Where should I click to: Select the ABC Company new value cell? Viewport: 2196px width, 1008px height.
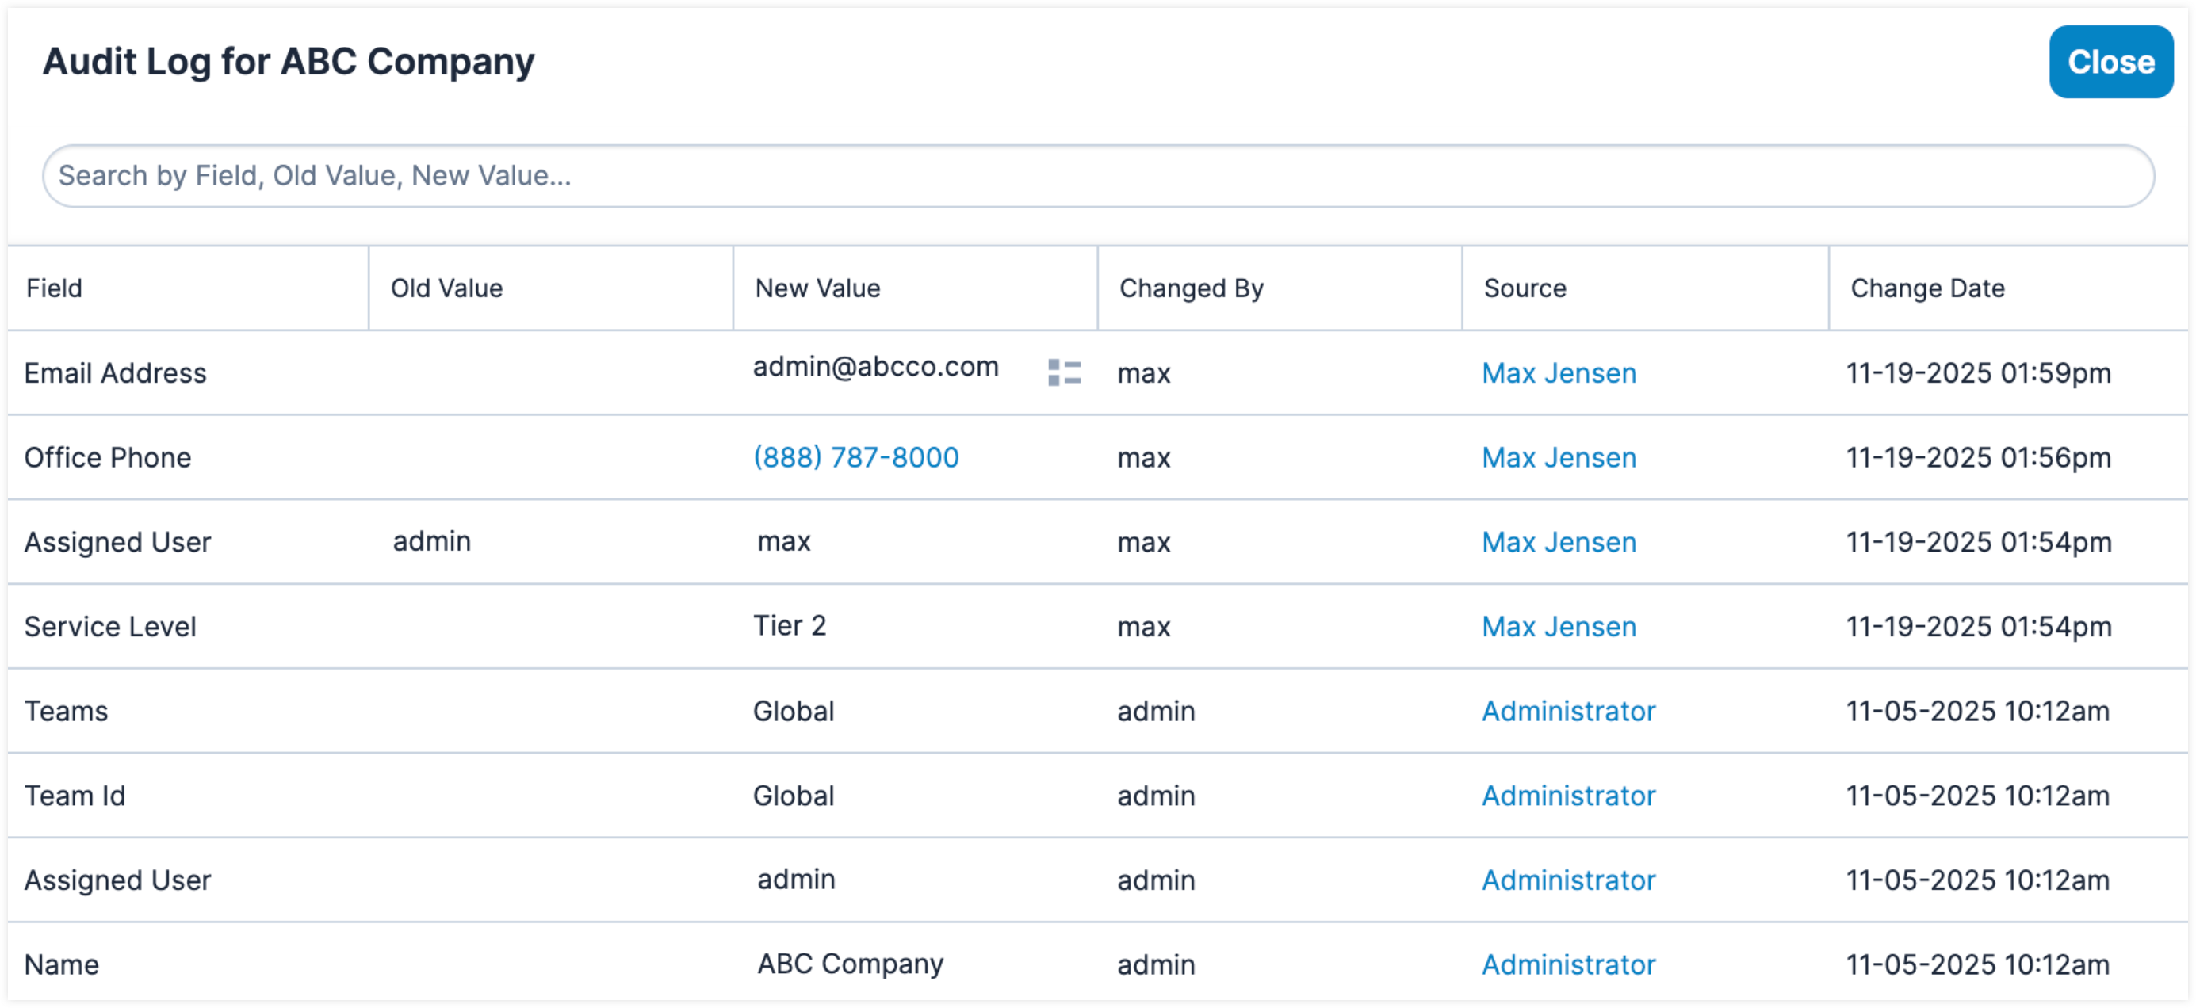click(850, 963)
